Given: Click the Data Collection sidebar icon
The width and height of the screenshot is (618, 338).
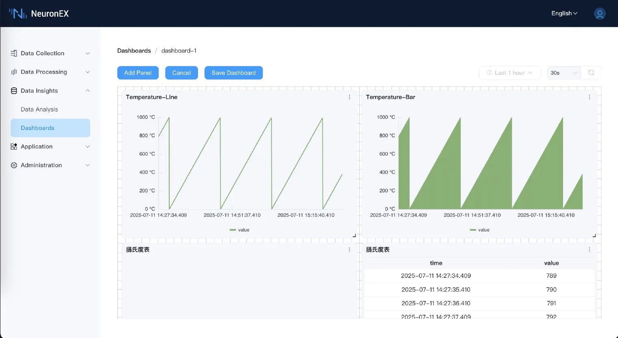Looking at the screenshot, I should point(14,53).
